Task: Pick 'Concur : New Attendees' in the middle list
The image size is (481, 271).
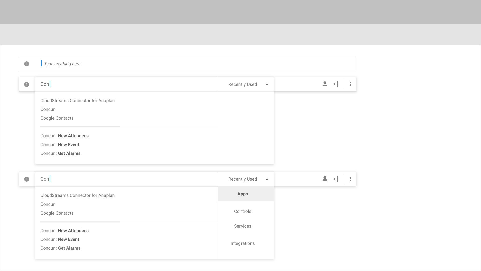Action: (65, 136)
